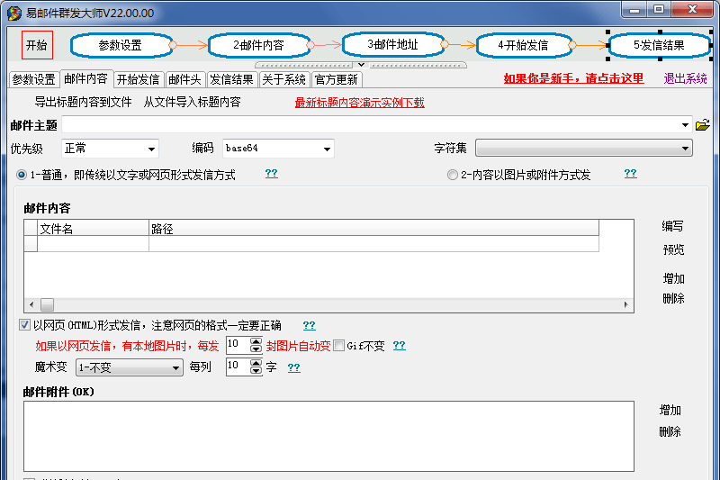The width and height of the screenshot is (720, 480).
Task: Click the 退出系统 link
Action: click(x=685, y=78)
